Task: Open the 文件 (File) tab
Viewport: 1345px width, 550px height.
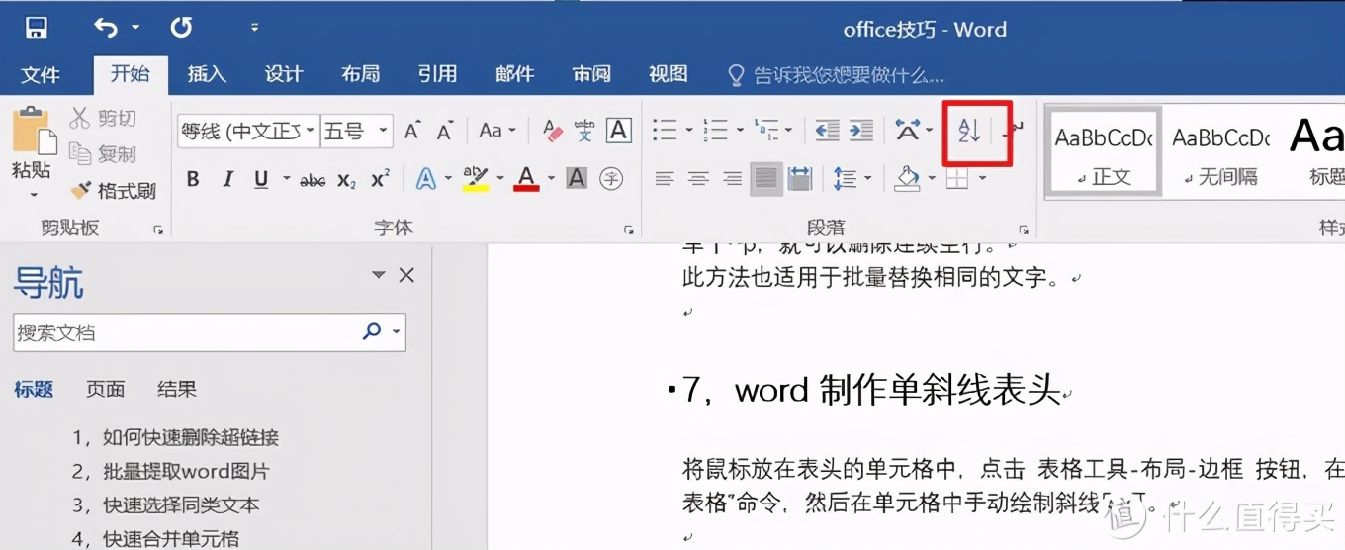Action: (41, 74)
